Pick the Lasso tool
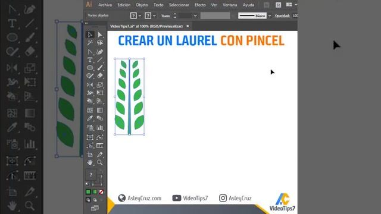The width and height of the screenshot is (381, 214). point(100,43)
